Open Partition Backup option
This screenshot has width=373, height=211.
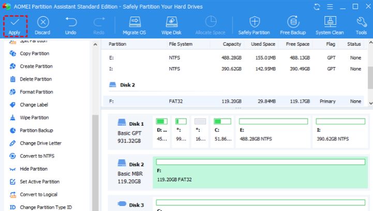pos(31,131)
